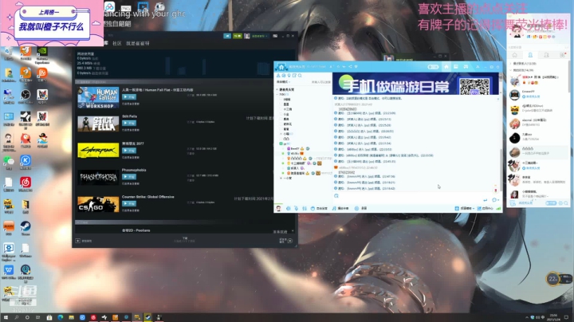Click the YY home logo icon
574x322 pixels.
281,67
